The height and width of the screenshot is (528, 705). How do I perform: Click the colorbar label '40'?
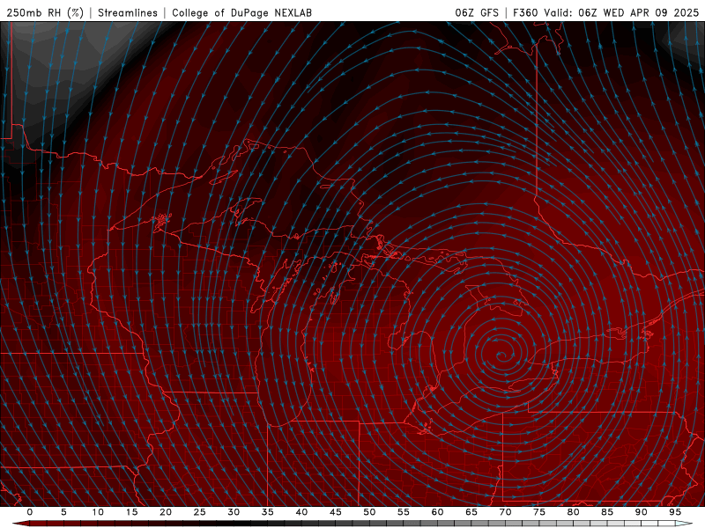(x=301, y=512)
